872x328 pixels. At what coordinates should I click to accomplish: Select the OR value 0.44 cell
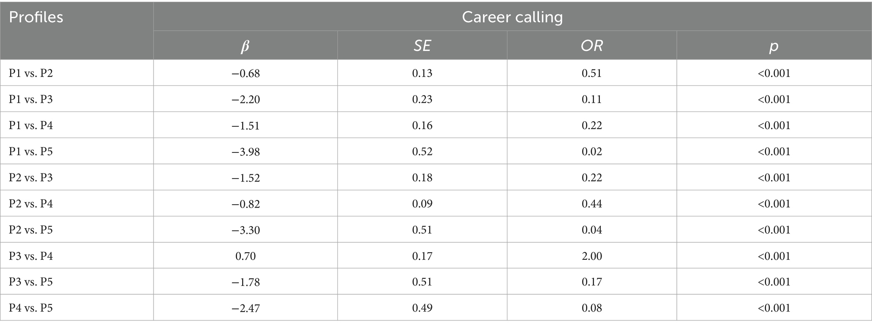tap(591, 204)
